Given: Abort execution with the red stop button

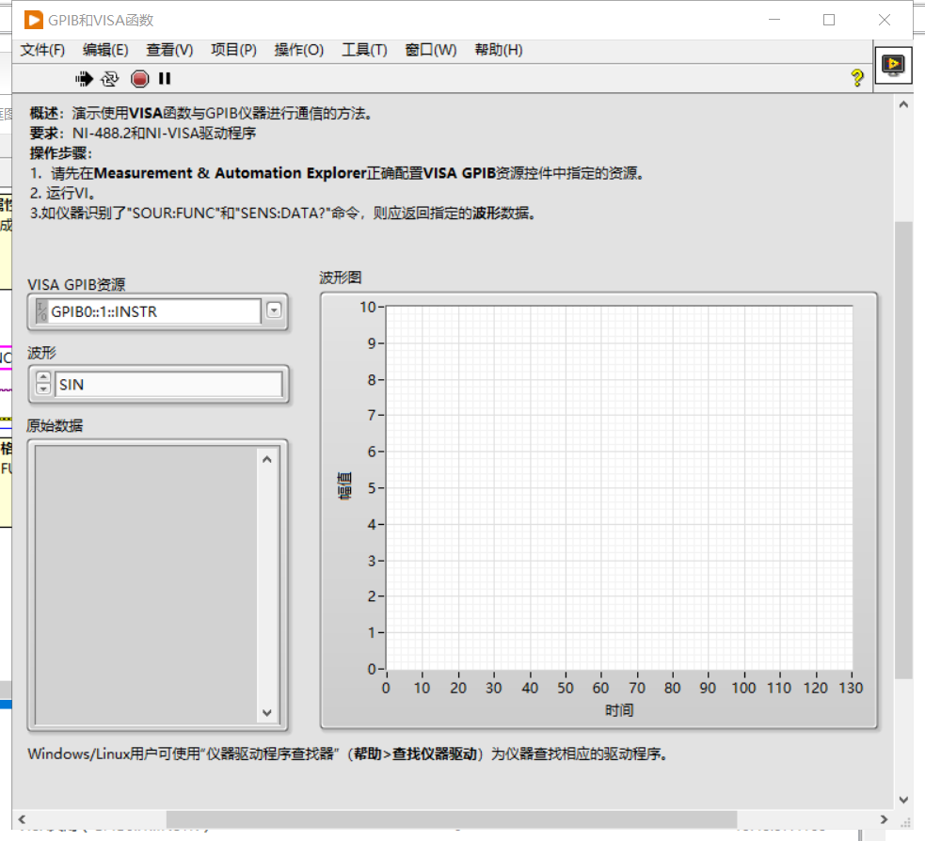Looking at the screenshot, I should pyautogui.click(x=140, y=78).
